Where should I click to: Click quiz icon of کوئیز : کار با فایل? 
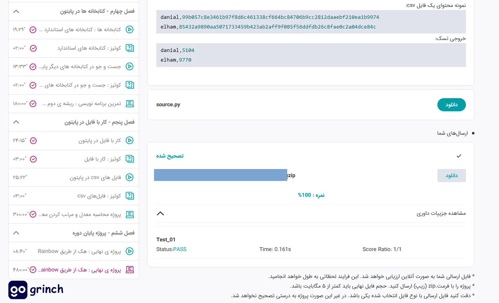tap(130, 159)
